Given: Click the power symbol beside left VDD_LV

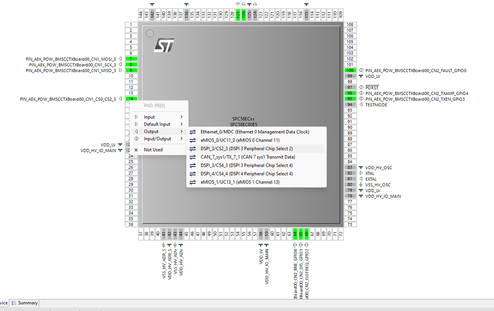Looking at the screenshot, I should (120, 145).
